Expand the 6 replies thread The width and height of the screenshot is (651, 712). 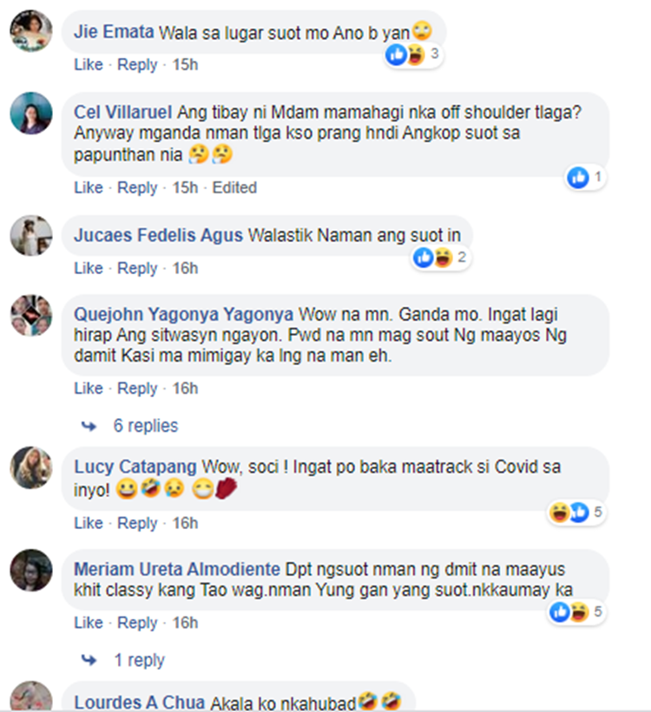(146, 426)
